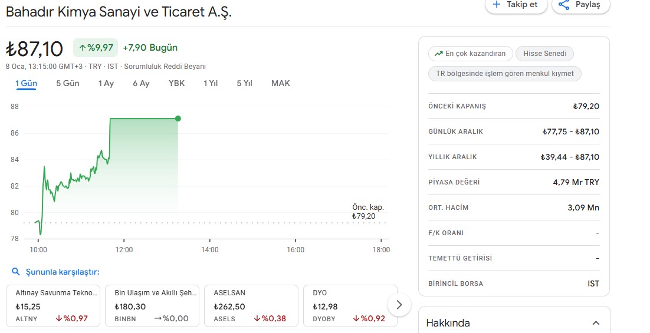
Task: Click the trending arrow in En çok kazandıran chip
Action: pyautogui.click(x=438, y=54)
